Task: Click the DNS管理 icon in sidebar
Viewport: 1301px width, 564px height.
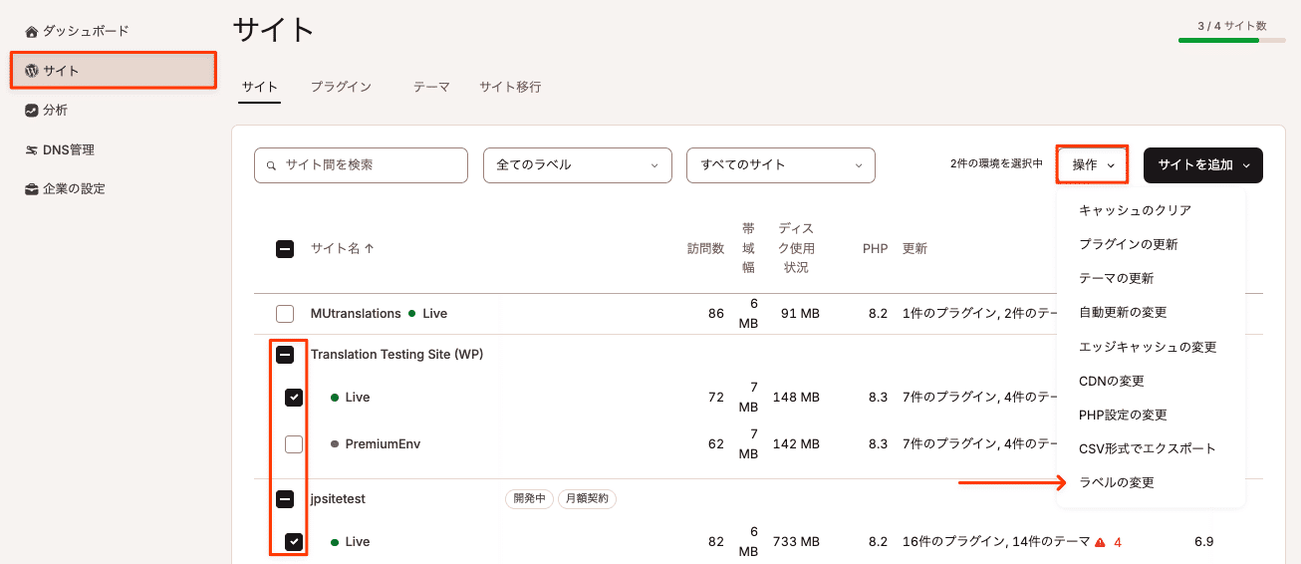Action: click(32, 150)
